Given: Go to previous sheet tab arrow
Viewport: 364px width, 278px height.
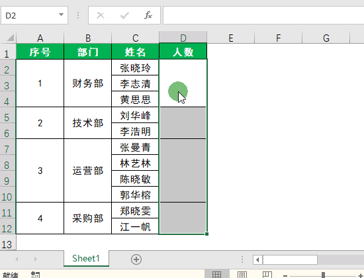Looking at the screenshot, I should pyautogui.click(x=17, y=259).
